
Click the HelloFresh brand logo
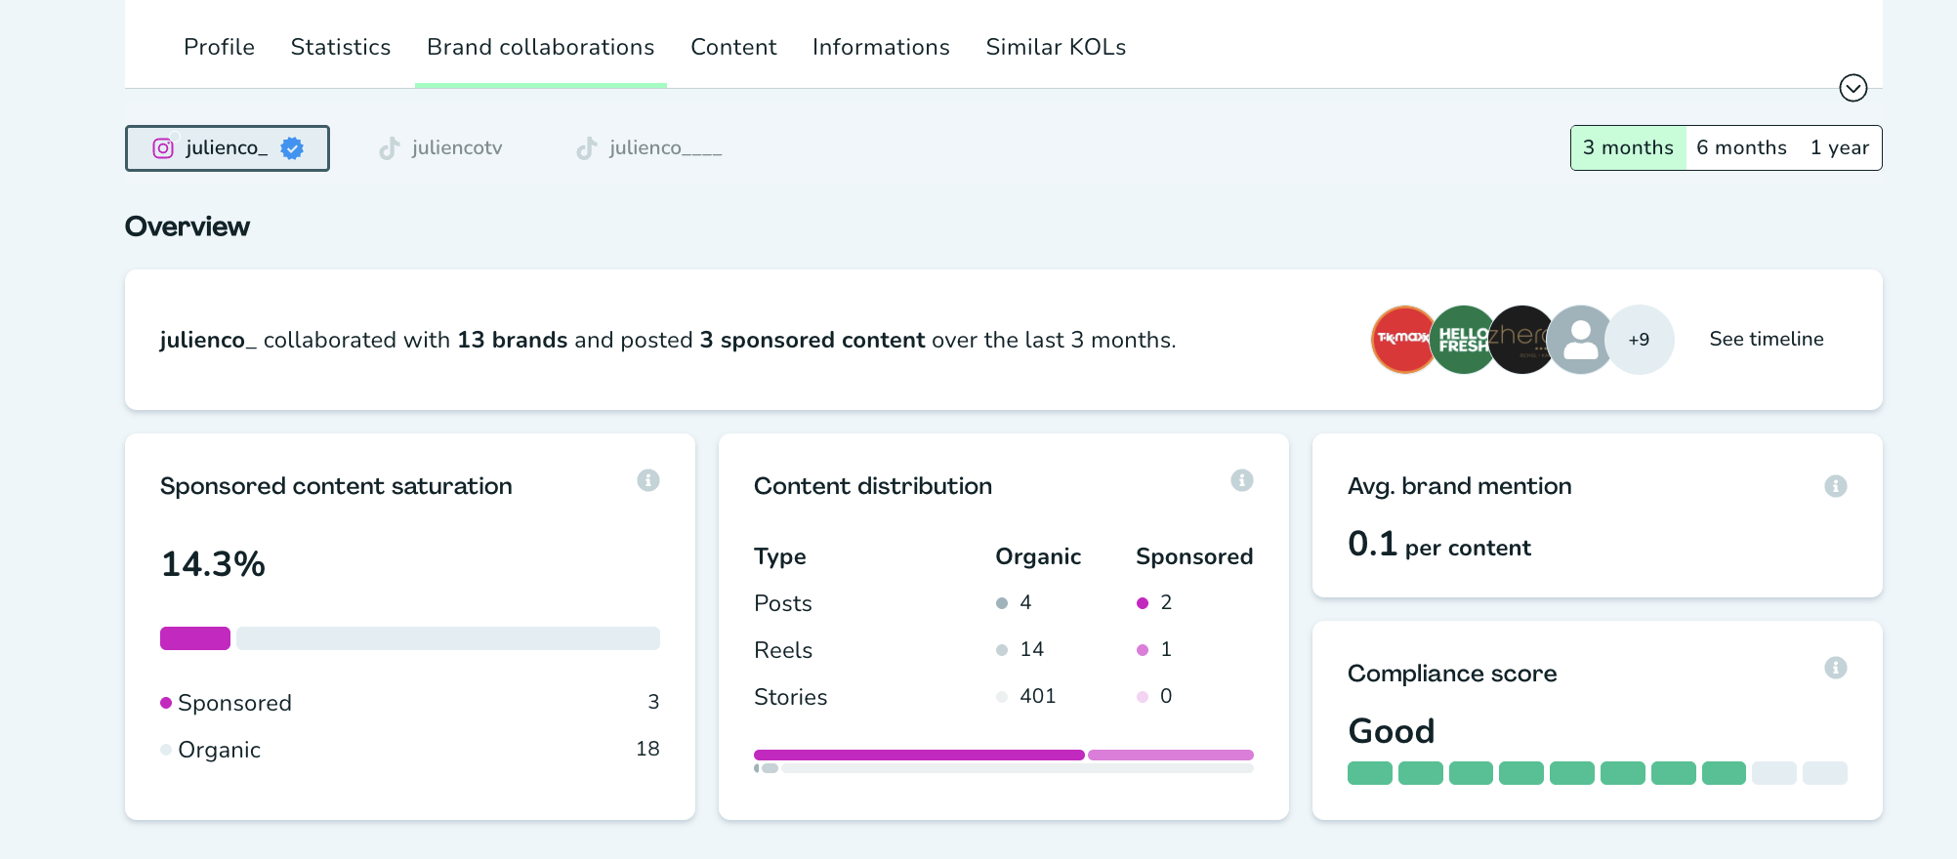tap(1462, 340)
